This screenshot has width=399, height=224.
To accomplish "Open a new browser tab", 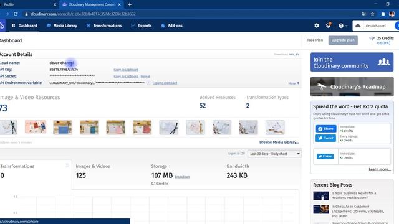I will (130, 4).
